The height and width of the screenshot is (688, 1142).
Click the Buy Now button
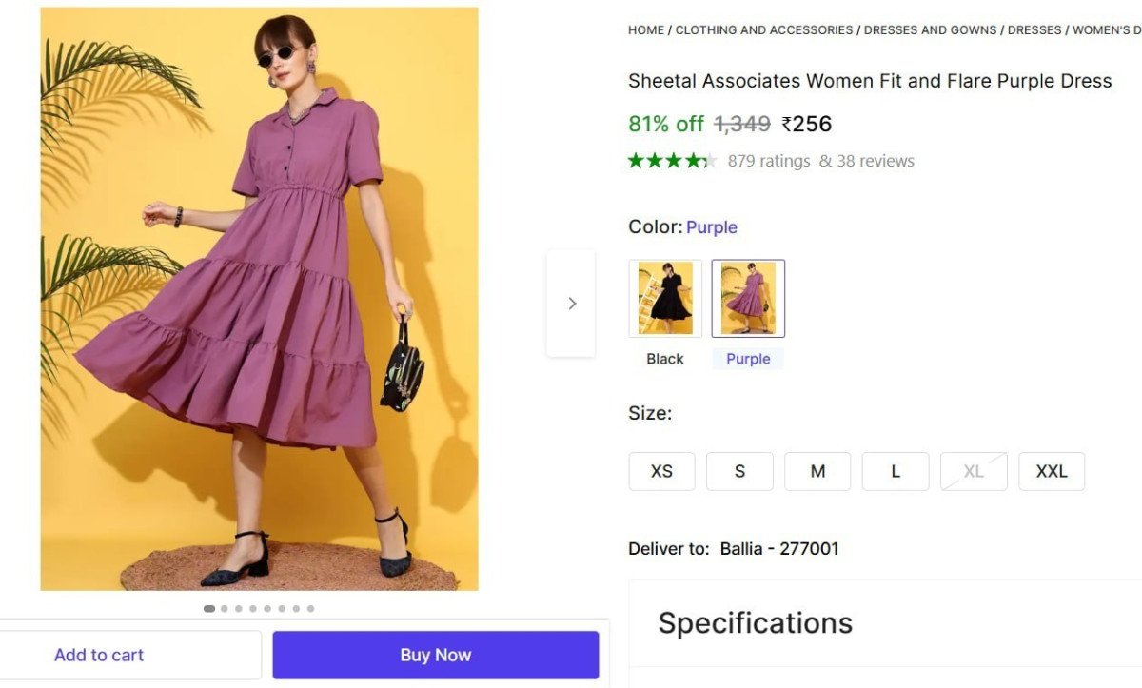[x=435, y=655]
